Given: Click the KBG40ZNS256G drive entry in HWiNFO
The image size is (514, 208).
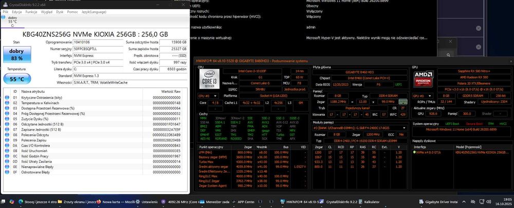Looking at the screenshot, I should point(483,153).
